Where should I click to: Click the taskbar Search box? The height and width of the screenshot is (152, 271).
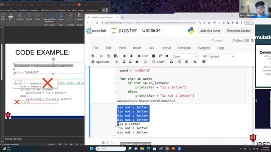click(111, 149)
